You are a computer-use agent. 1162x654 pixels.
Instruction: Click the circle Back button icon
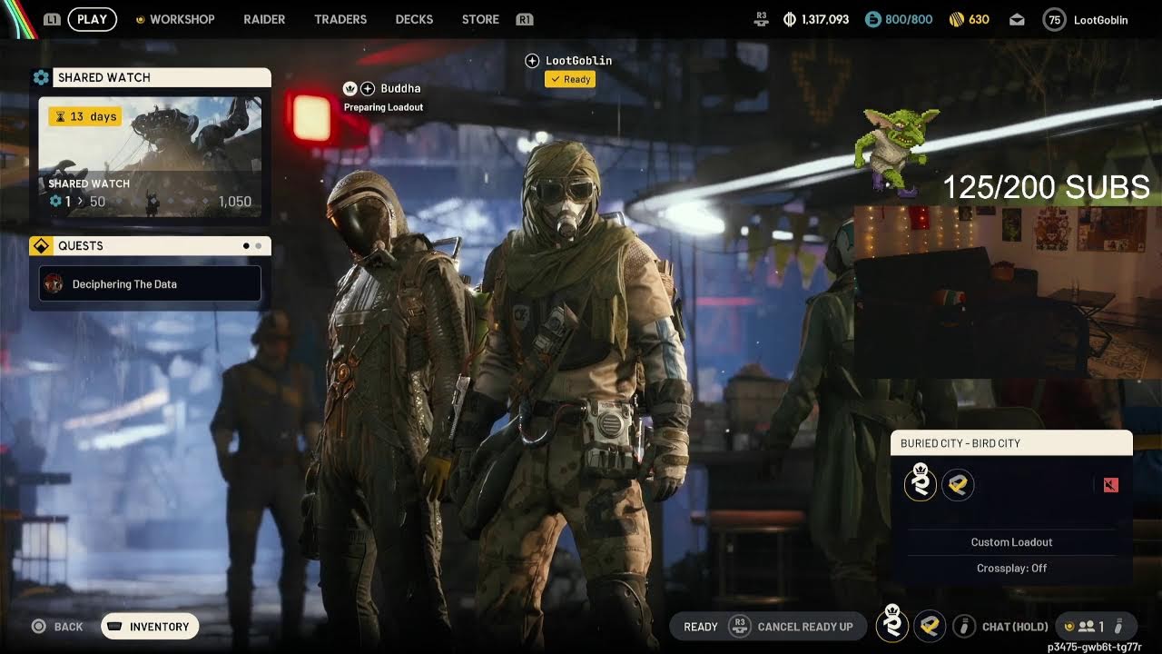[38, 627]
